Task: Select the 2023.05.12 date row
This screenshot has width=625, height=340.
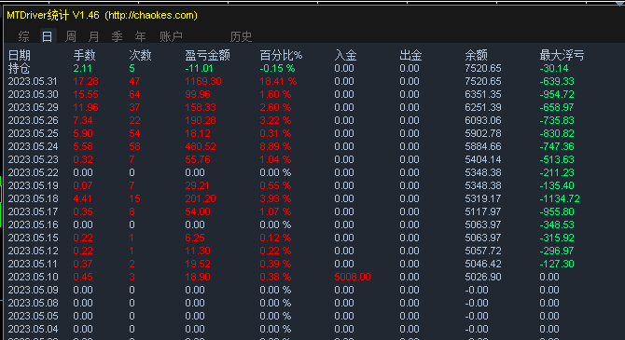Action: point(33,251)
